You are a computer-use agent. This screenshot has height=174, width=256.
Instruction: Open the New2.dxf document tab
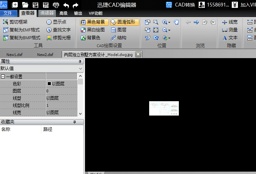(x=45, y=55)
